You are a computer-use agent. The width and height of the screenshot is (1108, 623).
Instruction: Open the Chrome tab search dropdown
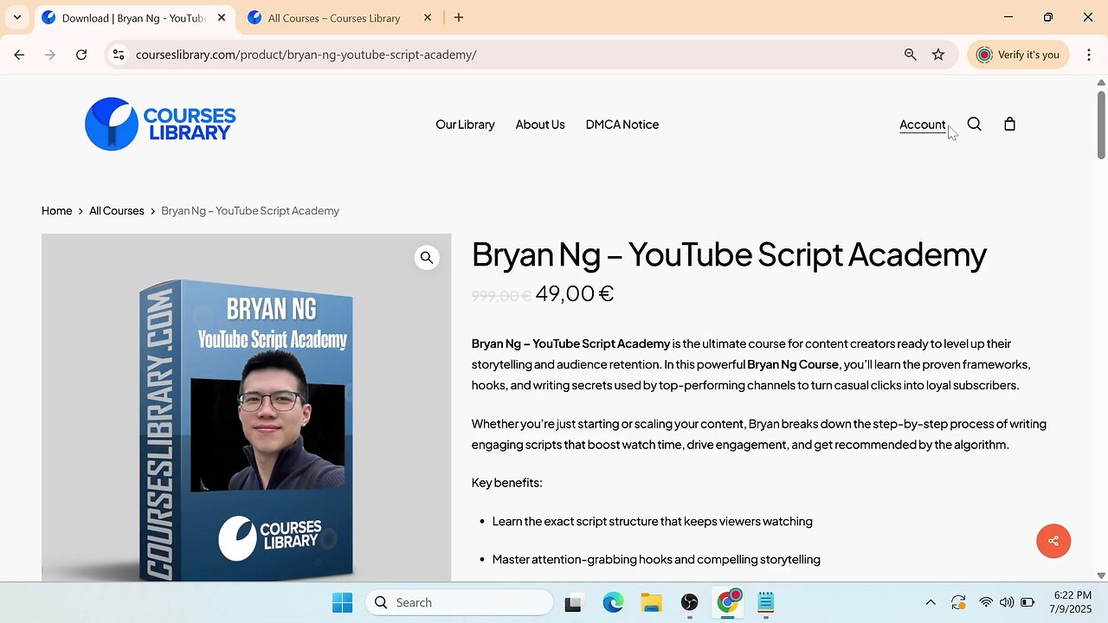point(16,17)
